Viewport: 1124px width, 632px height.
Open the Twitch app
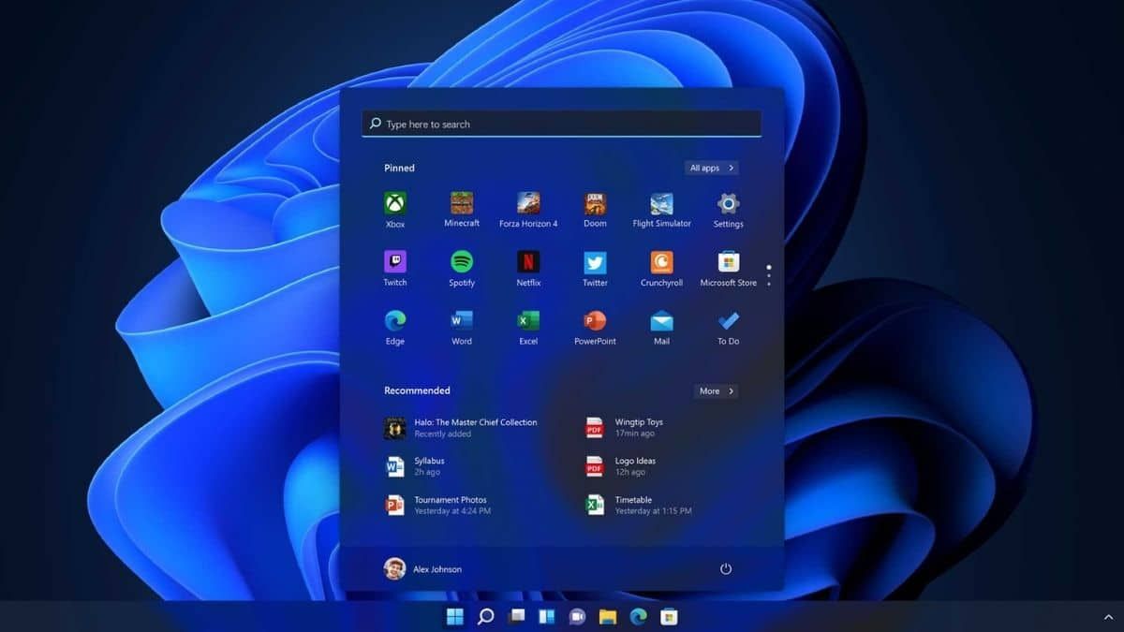click(x=394, y=264)
